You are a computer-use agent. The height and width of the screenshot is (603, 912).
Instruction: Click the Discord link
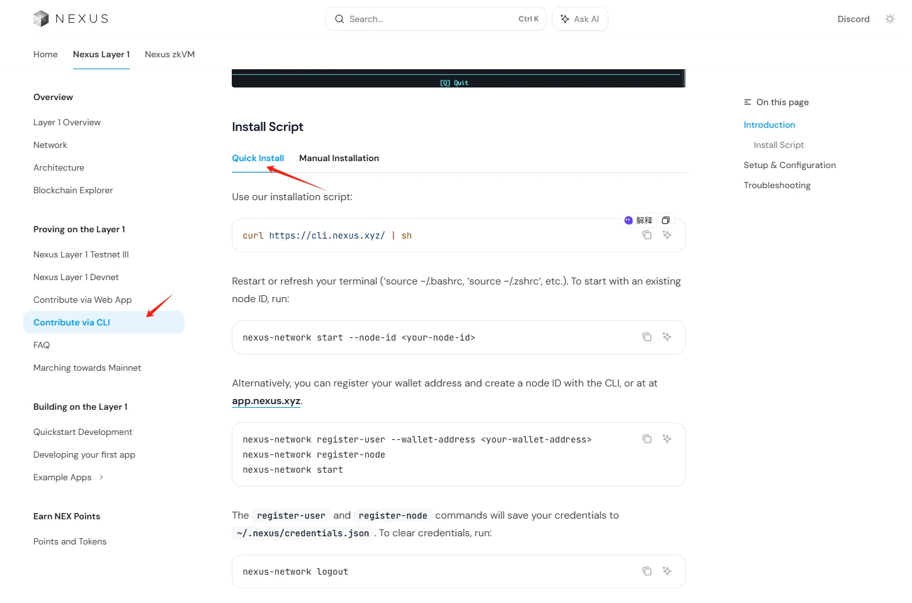coord(853,19)
